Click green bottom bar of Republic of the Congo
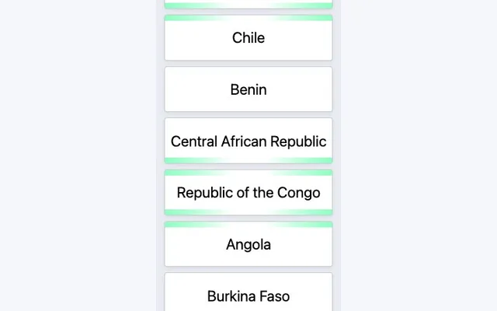The image size is (497, 311). pos(248,212)
